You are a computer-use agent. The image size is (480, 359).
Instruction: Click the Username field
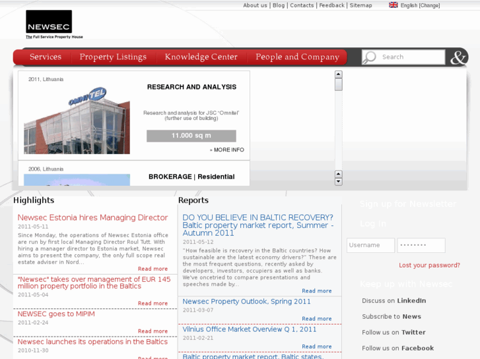pyautogui.click(x=370, y=245)
